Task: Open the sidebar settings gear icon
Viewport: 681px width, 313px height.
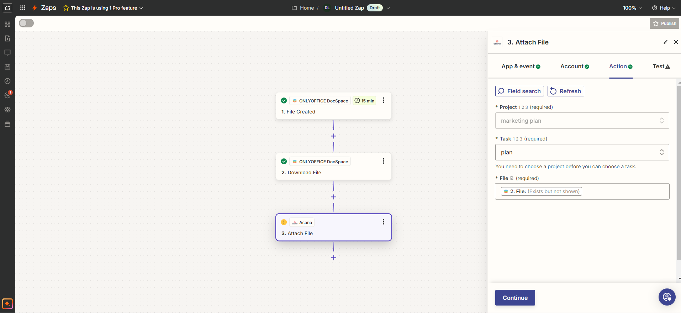Action: click(x=7, y=110)
